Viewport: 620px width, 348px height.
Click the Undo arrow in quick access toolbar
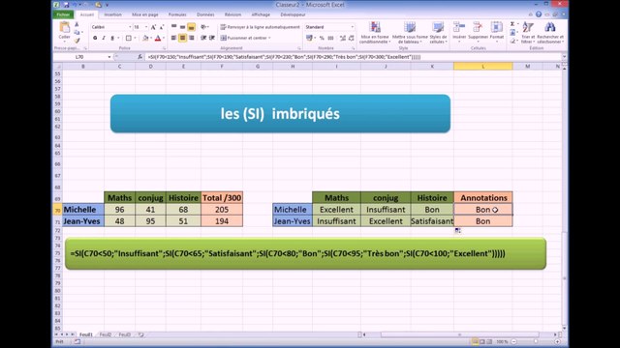[x=75, y=5]
